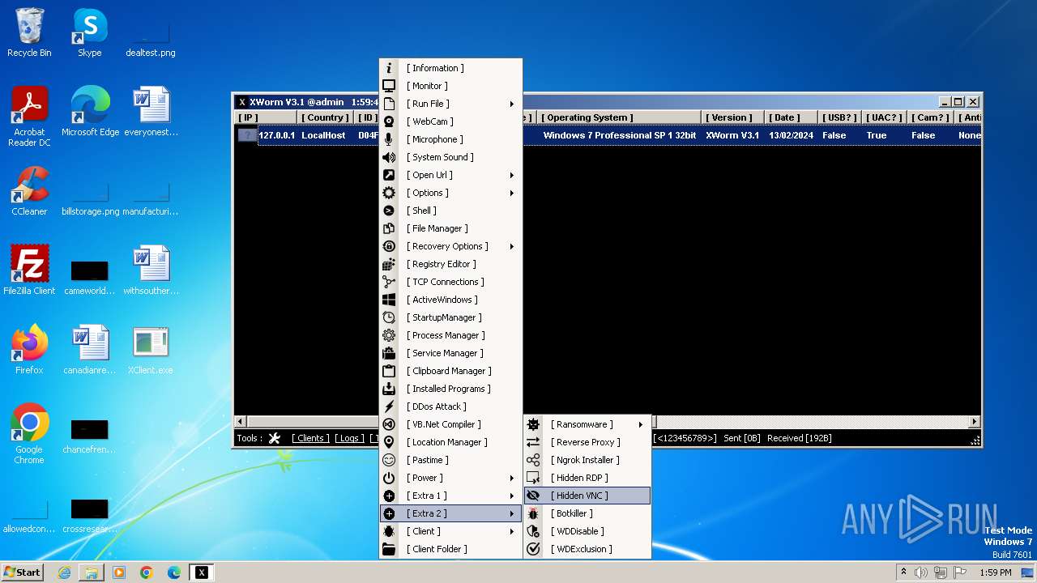Click the Pastime smiley icon

pos(389,460)
